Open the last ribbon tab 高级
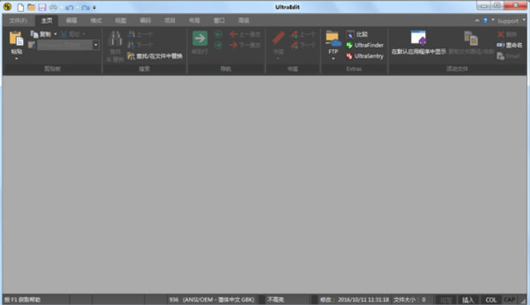Viewport: 530px width, 305px height. click(x=244, y=21)
